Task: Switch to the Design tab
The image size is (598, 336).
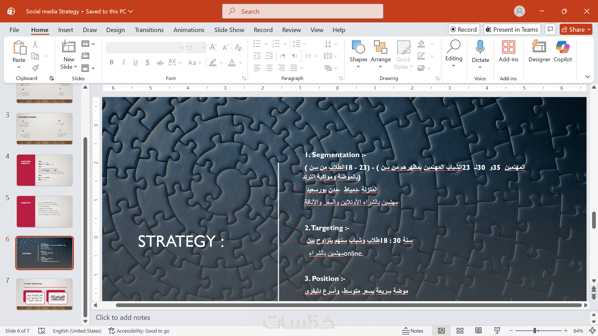Action: coord(115,30)
